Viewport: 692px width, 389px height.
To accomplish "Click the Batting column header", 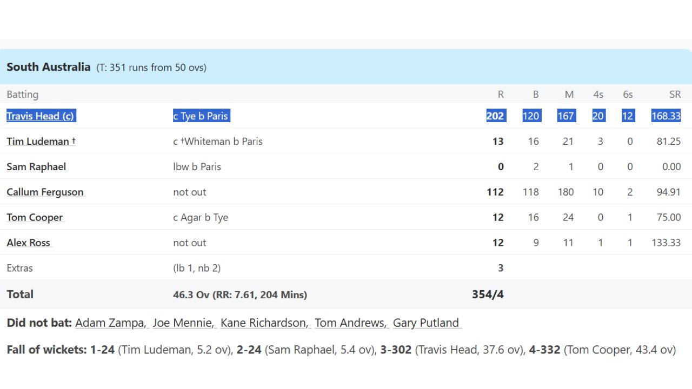I will click(x=23, y=95).
